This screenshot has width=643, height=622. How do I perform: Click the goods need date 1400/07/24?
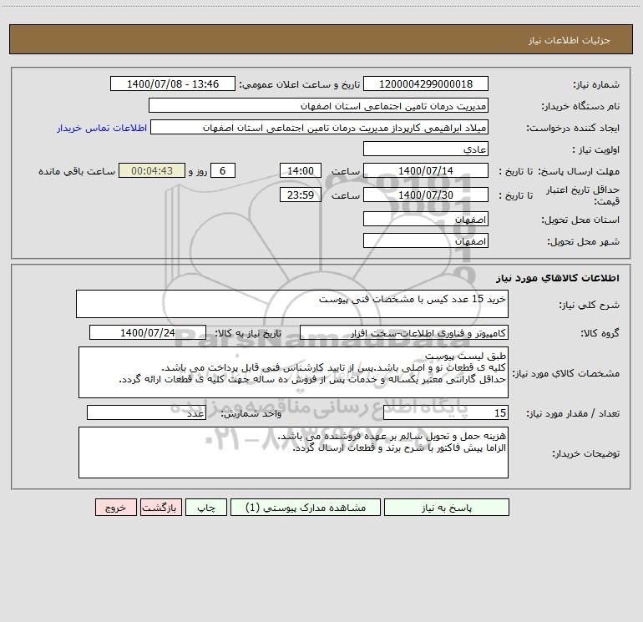pos(148,332)
